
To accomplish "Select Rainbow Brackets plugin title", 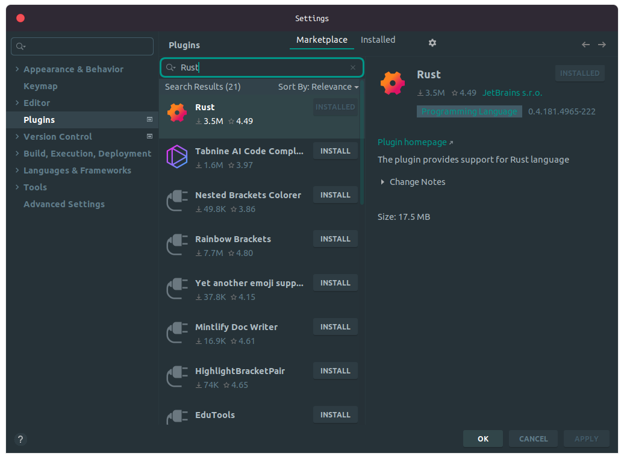I will click(233, 239).
